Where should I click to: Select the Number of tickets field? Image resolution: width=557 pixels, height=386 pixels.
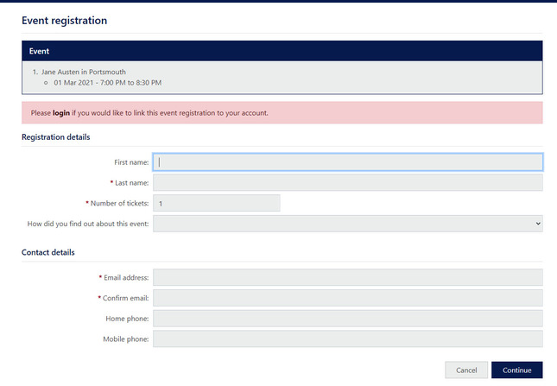tap(216, 203)
